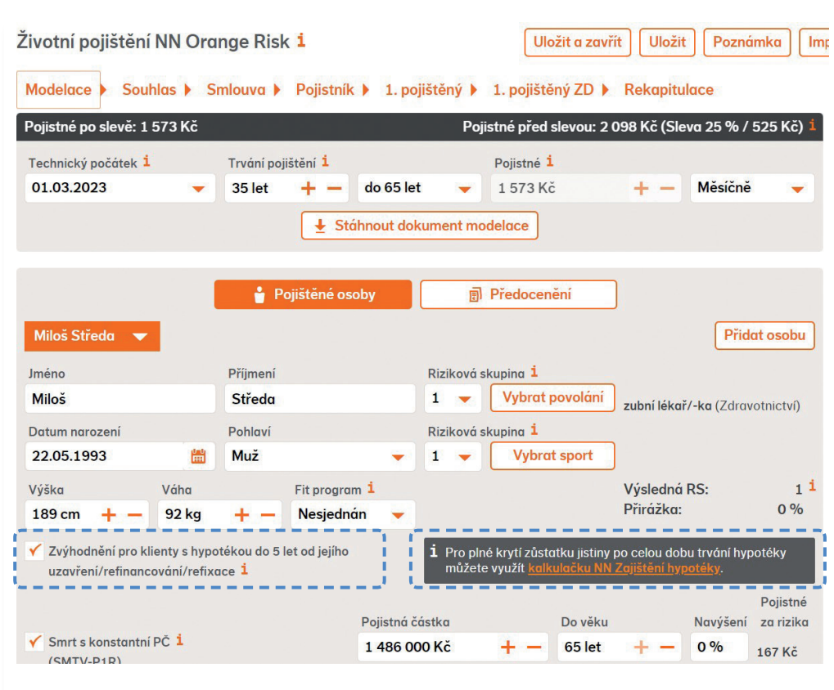Viewport: 834px width, 690px height.
Task: Click info icon next to Výsledná RS
Action: [811, 487]
